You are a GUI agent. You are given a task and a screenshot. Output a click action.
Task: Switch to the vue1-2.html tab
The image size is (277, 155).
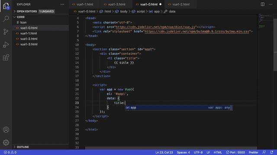click(x=181, y=4)
